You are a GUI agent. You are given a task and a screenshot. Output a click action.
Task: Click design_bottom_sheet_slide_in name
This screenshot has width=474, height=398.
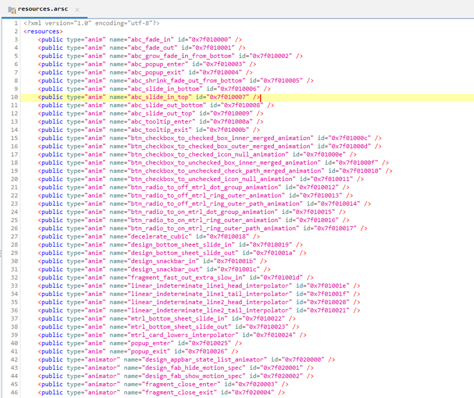click(x=181, y=244)
